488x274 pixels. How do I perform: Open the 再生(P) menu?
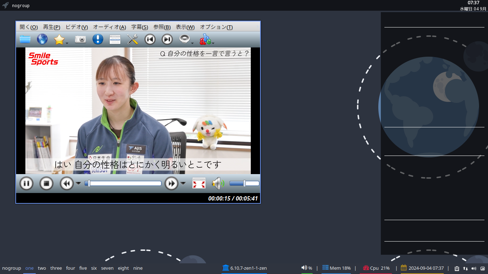coord(51,27)
